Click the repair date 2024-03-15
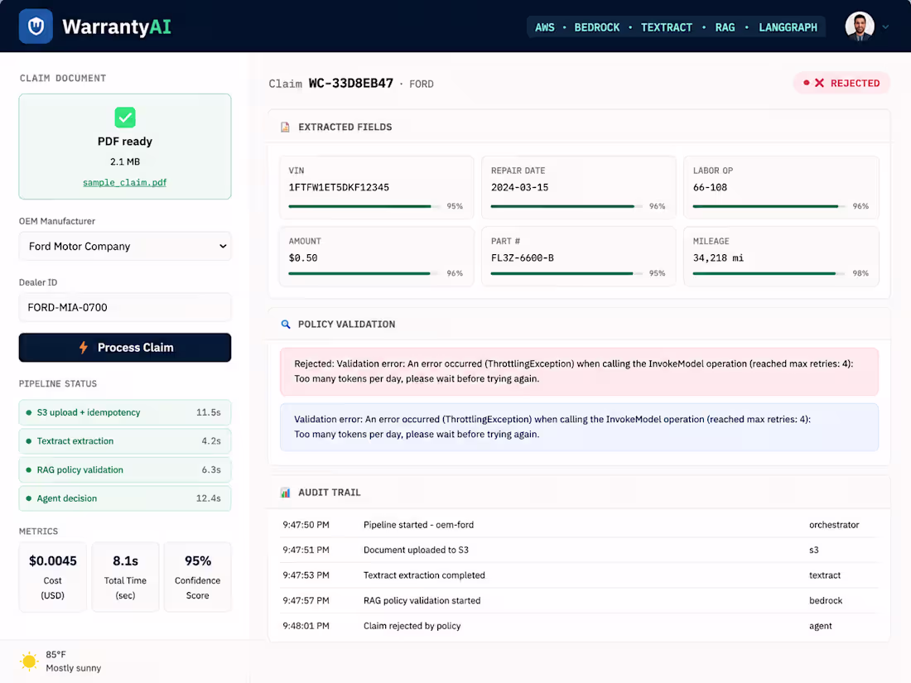This screenshot has width=911, height=683. pyautogui.click(x=519, y=188)
